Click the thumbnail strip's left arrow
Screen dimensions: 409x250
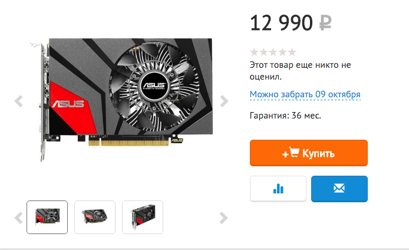[18, 218]
